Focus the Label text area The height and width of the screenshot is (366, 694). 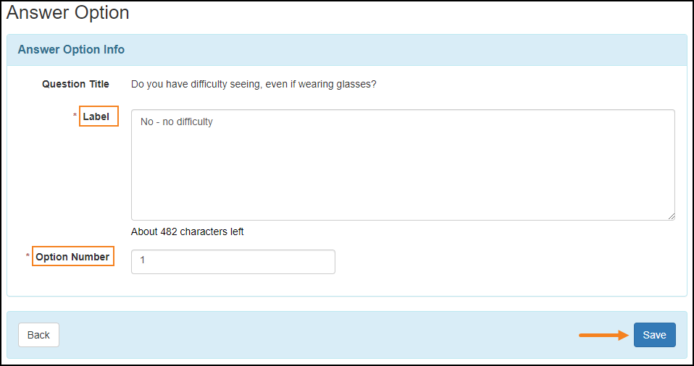[403, 165]
